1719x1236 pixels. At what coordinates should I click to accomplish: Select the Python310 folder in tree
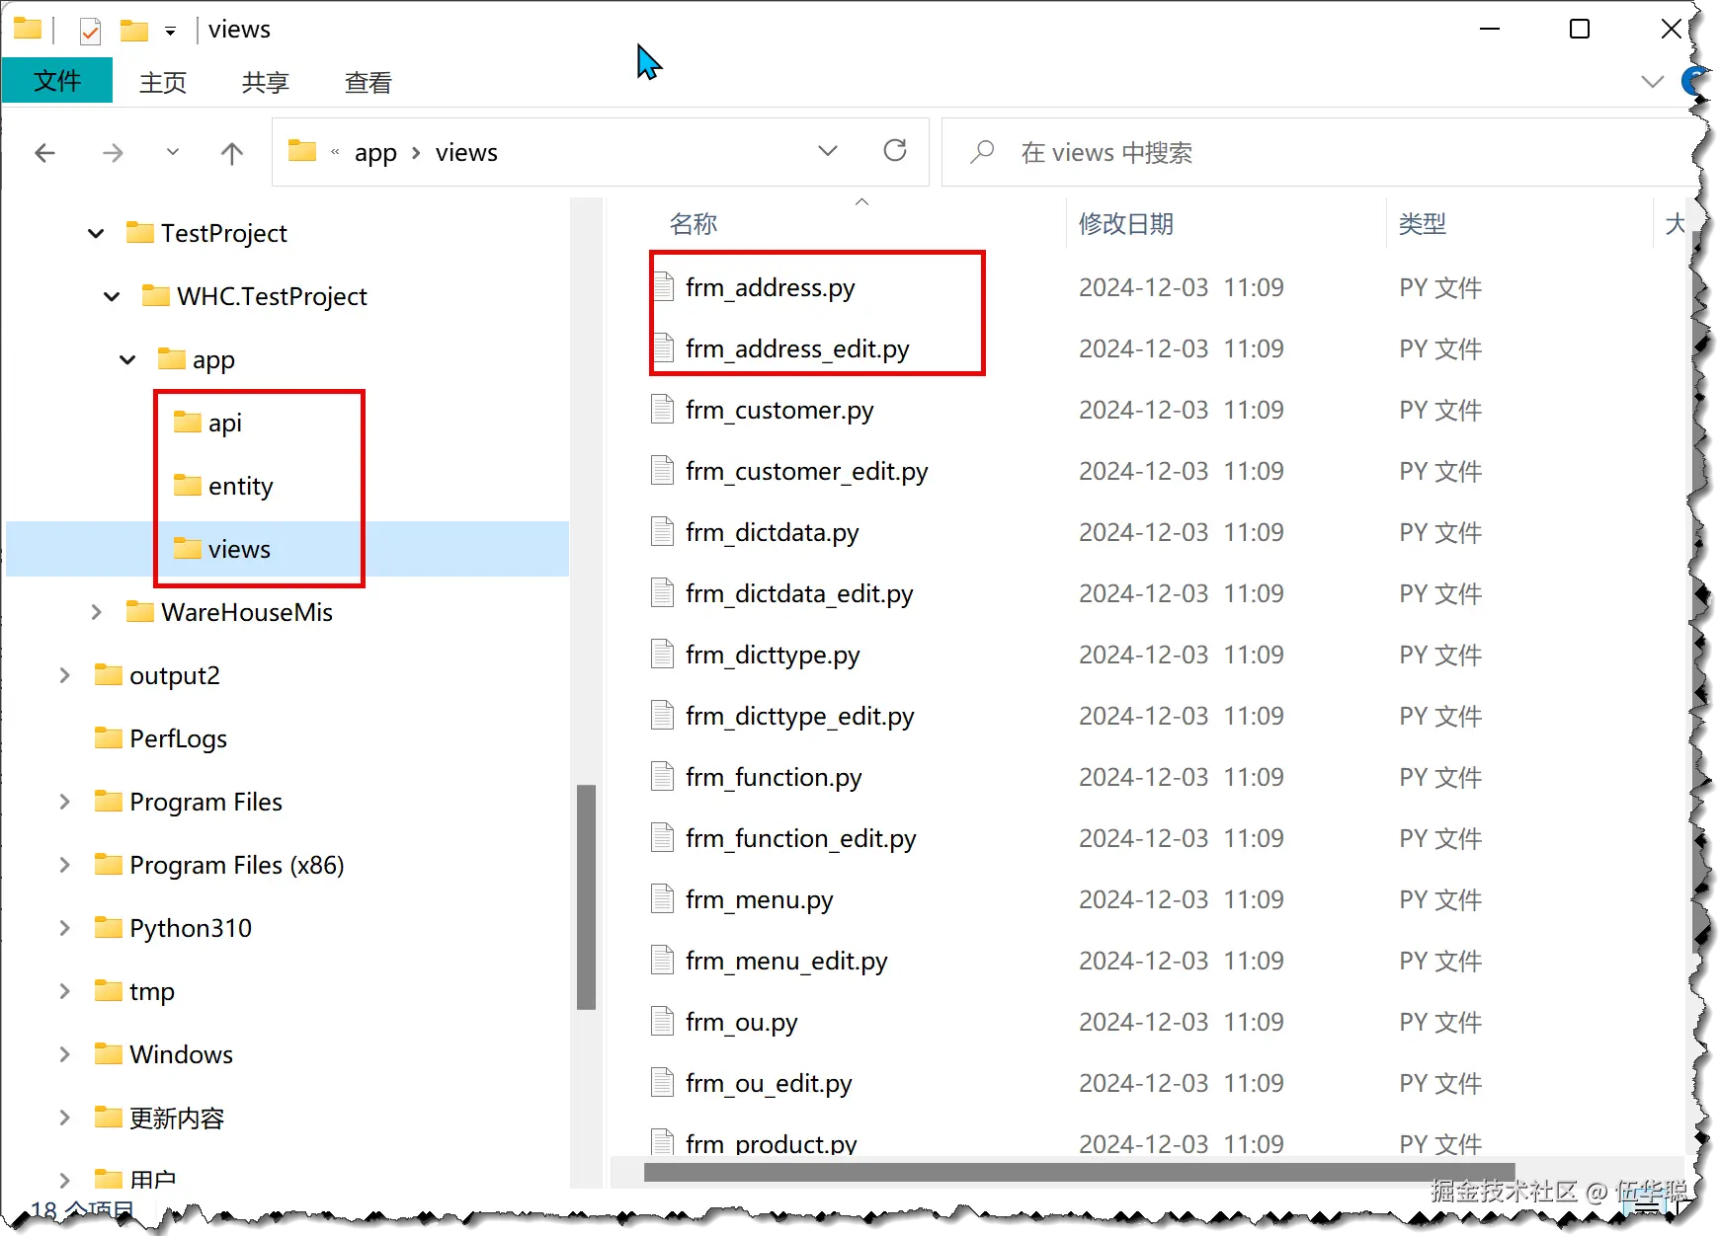coord(173,928)
